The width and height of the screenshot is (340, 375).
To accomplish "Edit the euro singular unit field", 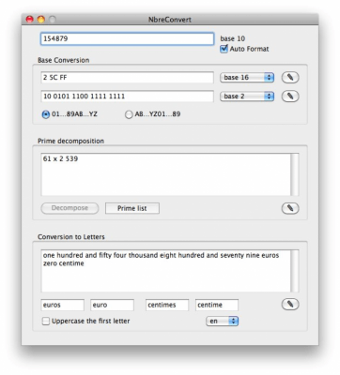I will [x=112, y=305].
